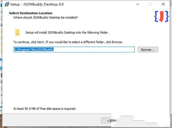Click the 'Where should JSONBuddy Desktop be installed' text
This screenshot has width=172, height=128.
46,17
